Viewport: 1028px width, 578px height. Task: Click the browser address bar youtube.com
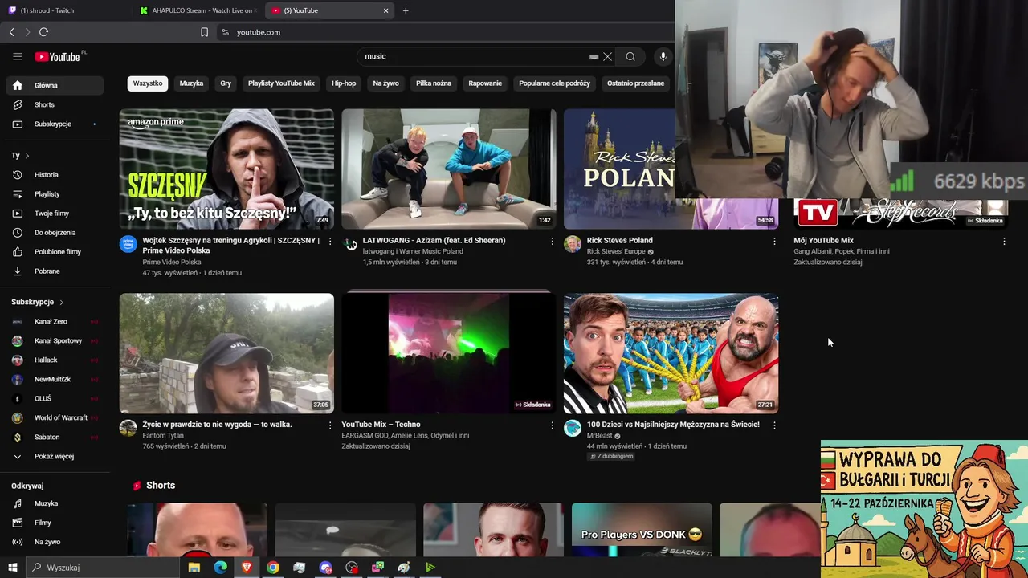[x=259, y=32]
